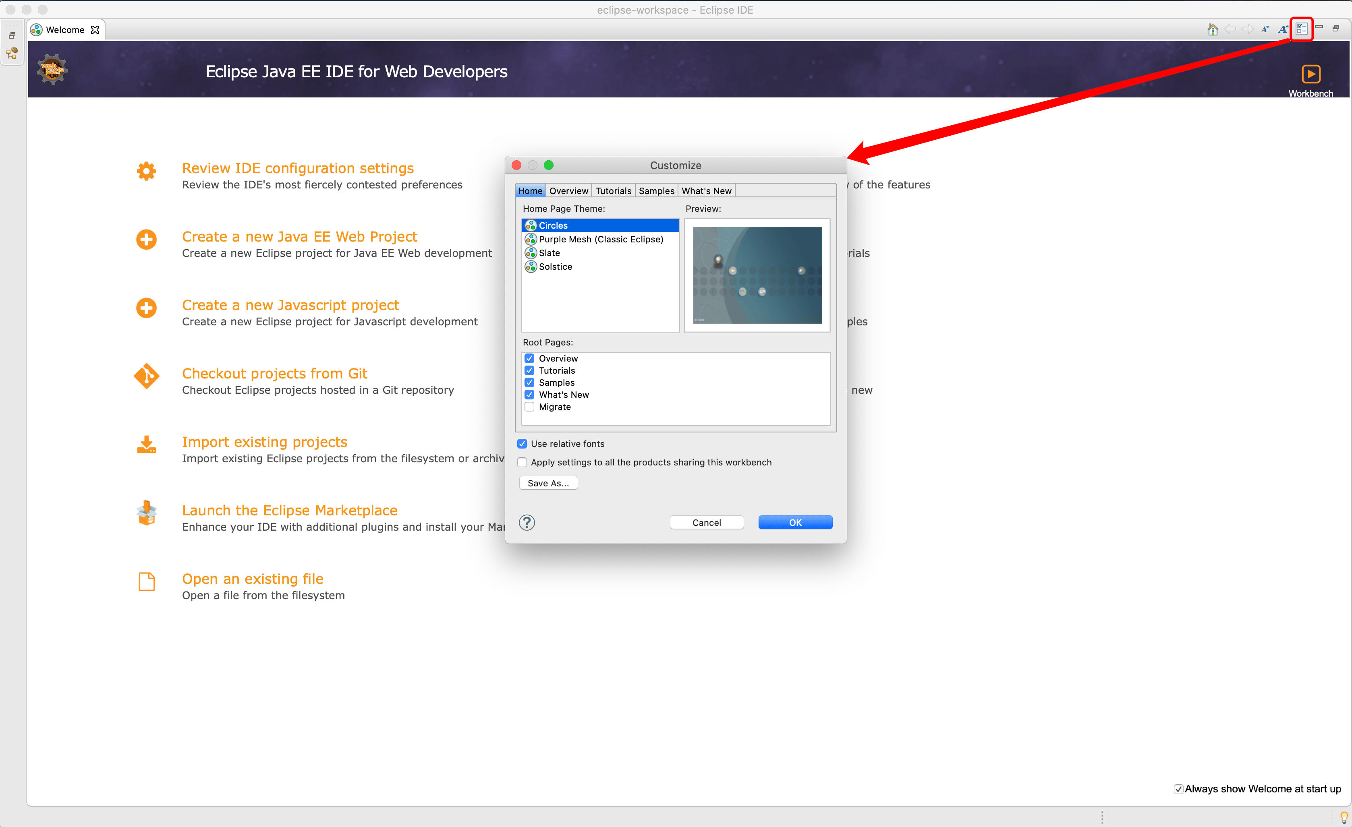Switch to Overview tab in Customize dialog

point(568,191)
